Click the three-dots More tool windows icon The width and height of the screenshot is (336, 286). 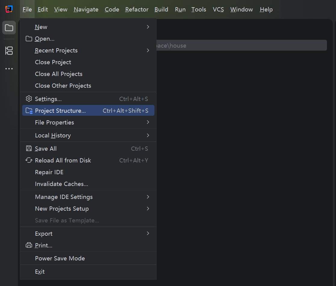(x=9, y=69)
